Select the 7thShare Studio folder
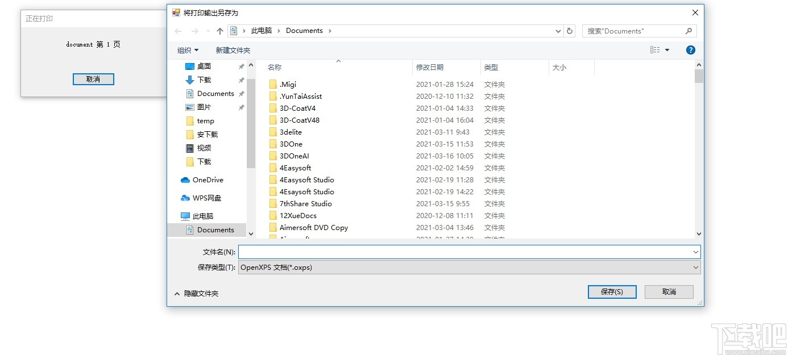788x355 pixels. (306, 204)
